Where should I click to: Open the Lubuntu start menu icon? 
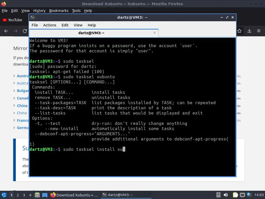click(x=4, y=195)
